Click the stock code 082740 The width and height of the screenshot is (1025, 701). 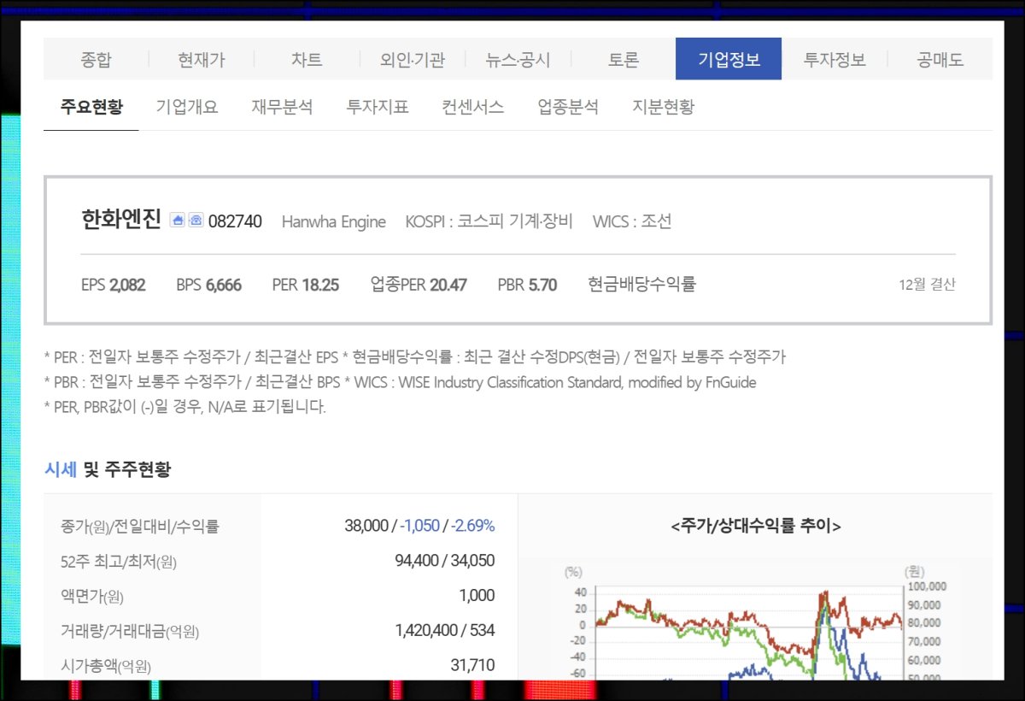[235, 221]
